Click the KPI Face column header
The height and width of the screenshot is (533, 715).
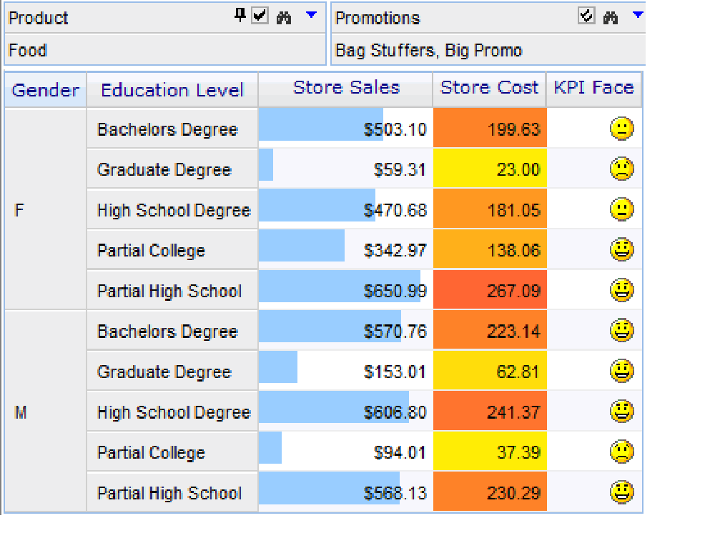click(x=593, y=88)
